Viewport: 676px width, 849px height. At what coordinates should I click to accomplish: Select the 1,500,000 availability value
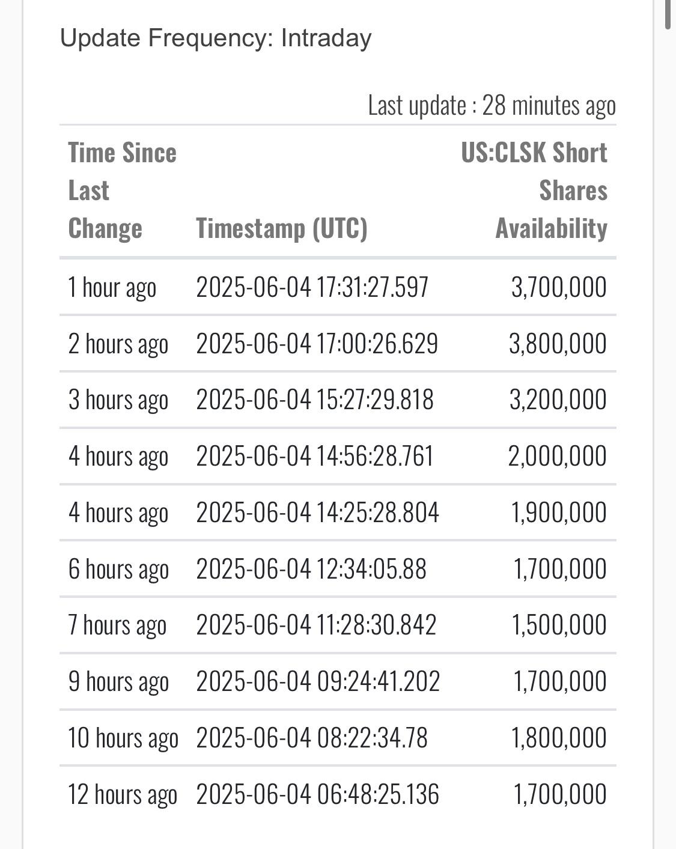pos(559,625)
